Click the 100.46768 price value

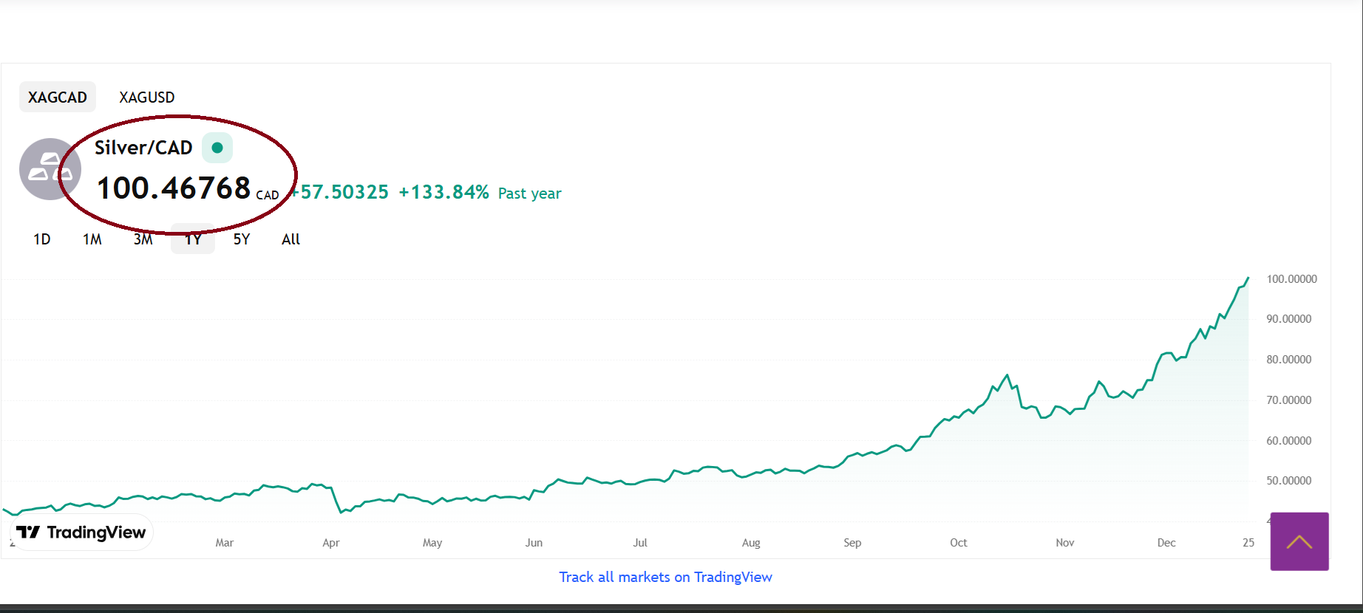pos(174,188)
